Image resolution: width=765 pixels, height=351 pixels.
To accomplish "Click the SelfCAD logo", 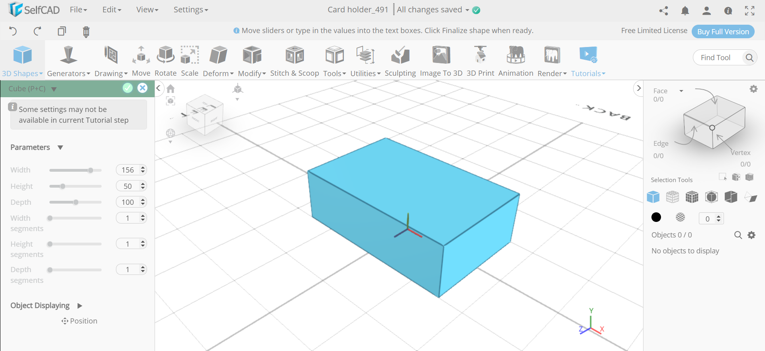I will pyautogui.click(x=34, y=10).
